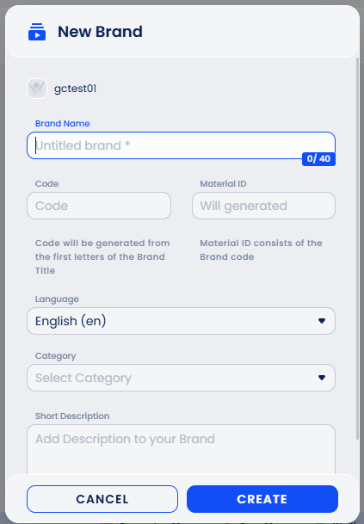Click the blue brand icon in the header
The image size is (364, 524).
(x=37, y=32)
